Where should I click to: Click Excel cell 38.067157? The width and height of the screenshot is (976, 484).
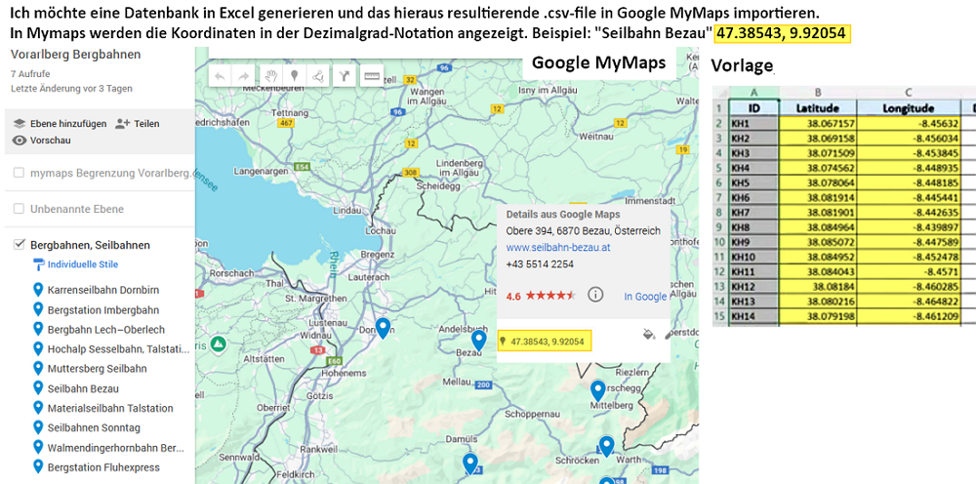click(x=817, y=123)
